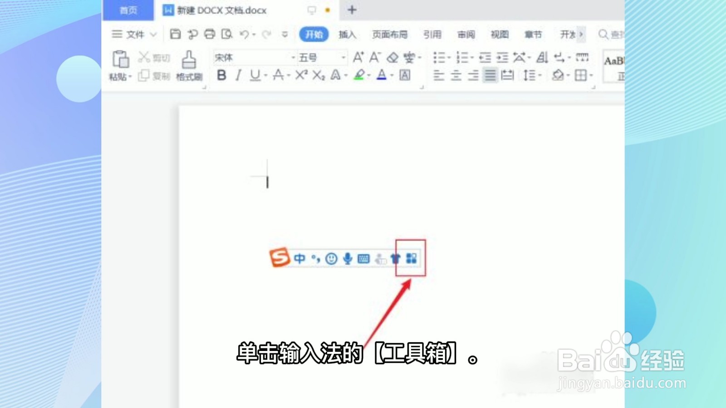Image resolution: width=726 pixels, height=408 pixels.
Task: Open the Sogou toolbox icon
Action: tap(411, 258)
